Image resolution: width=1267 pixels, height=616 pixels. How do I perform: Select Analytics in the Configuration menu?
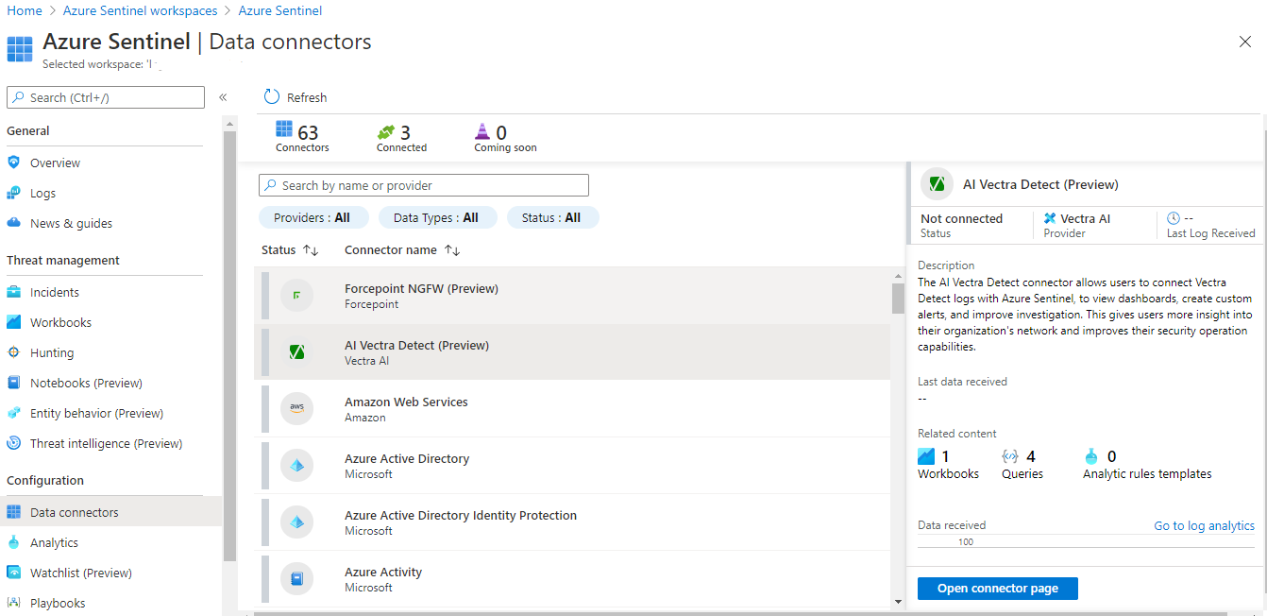click(54, 543)
